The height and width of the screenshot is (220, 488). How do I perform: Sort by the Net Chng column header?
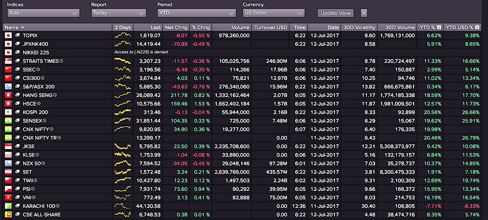tap(176, 27)
